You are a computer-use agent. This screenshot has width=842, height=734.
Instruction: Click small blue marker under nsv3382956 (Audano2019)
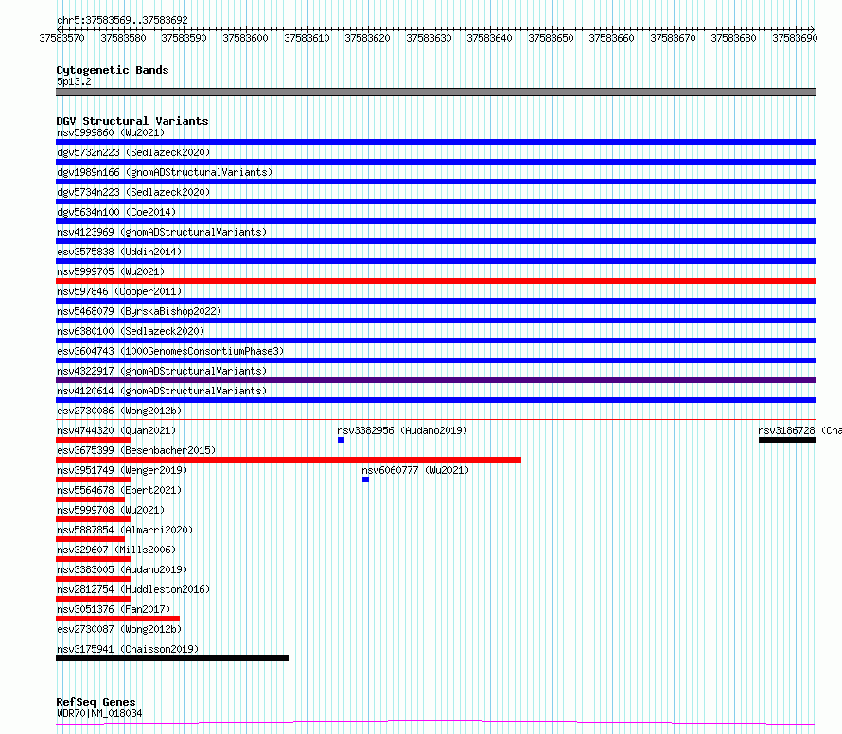[341, 440]
